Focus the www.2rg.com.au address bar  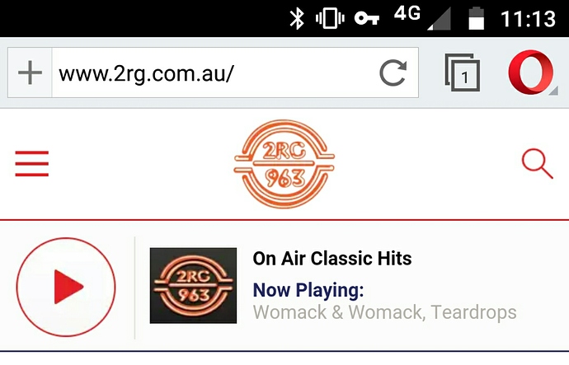214,73
